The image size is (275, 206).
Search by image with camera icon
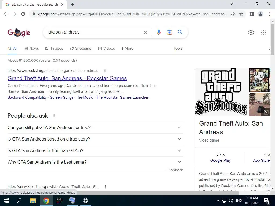click(x=169, y=32)
